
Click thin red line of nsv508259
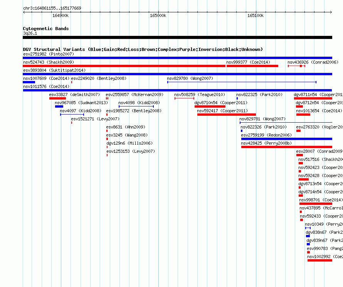pyautogui.click(x=184, y=98)
